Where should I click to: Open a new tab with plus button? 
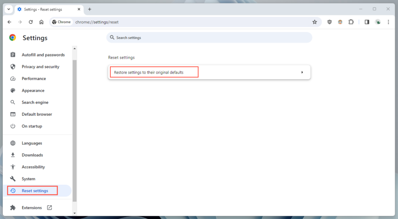90,9
